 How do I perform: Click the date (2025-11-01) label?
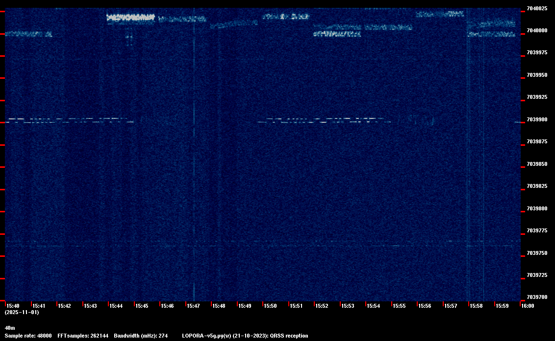click(22, 312)
